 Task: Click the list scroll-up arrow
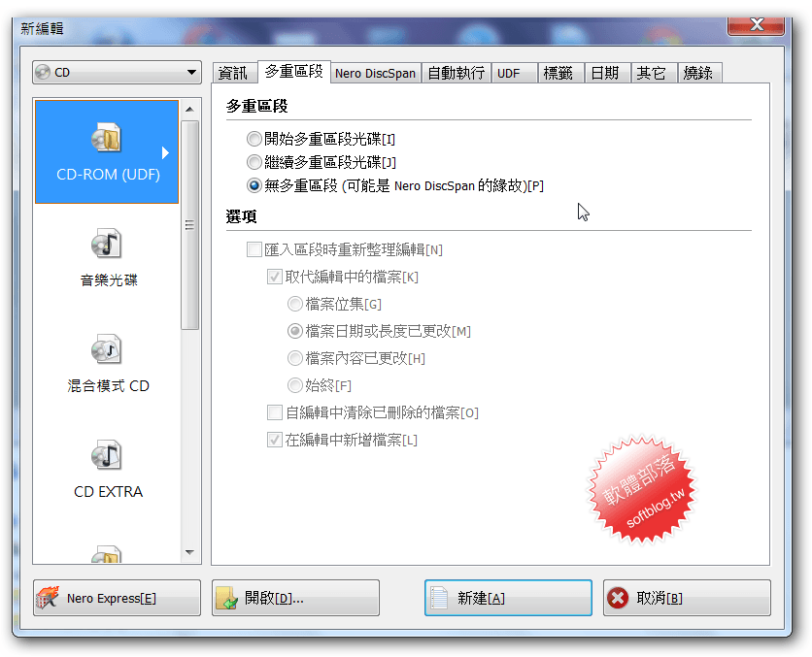pos(190,109)
